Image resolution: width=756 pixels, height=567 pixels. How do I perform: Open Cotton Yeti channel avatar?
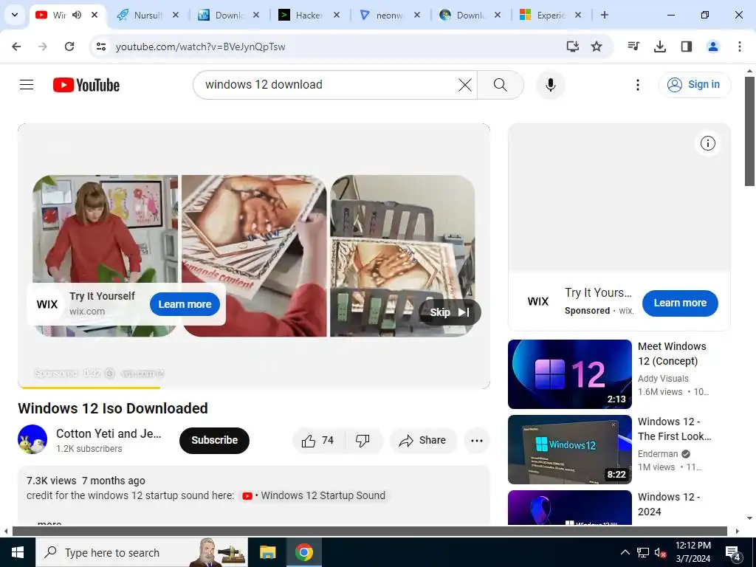32,439
